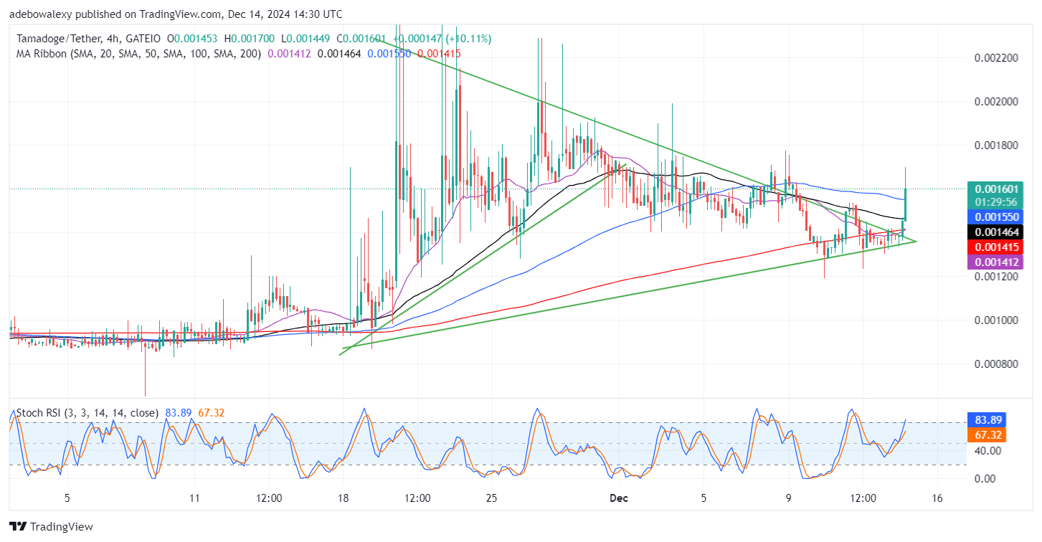Click the 0.001800 price axis label
This screenshot has height=542, width=1042.
(x=998, y=146)
